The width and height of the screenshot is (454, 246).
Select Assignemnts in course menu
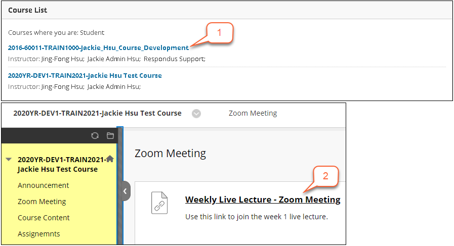[x=39, y=234]
